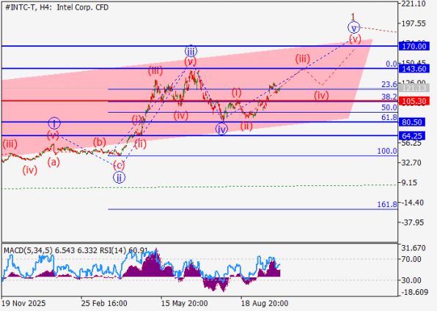This screenshot has height=311, width=437.
Task: Select the Fibonacci 0.0 level label
Action: (x=392, y=64)
